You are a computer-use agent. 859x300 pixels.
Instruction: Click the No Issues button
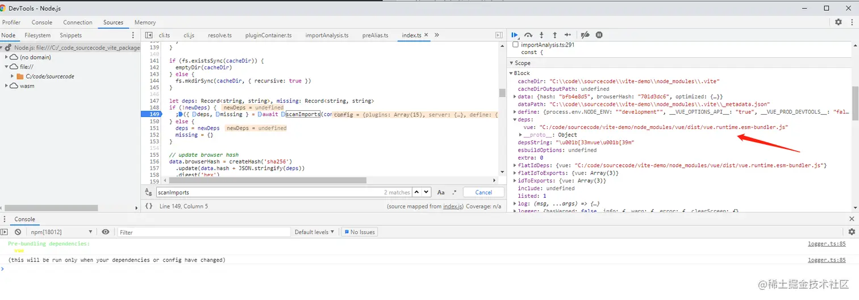coord(358,232)
